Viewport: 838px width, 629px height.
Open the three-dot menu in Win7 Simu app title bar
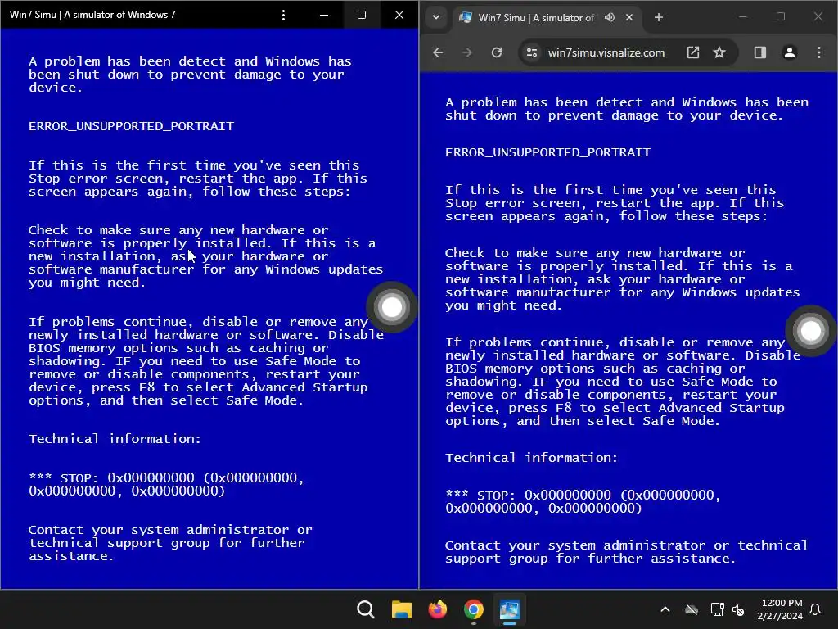tap(283, 15)
